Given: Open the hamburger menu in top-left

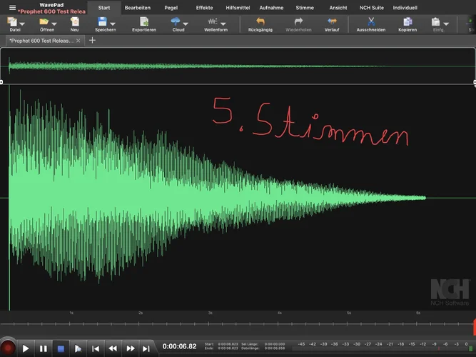Looking at the screenshot, I should tap(12, 7).
